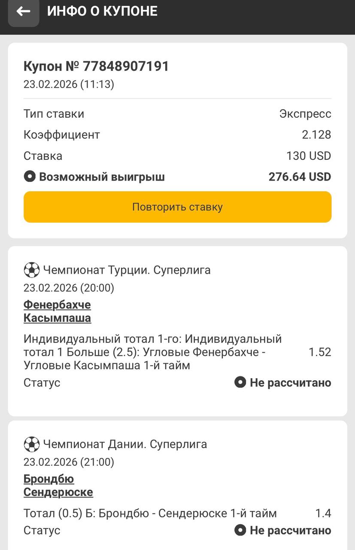Tap the back arrow button

click(x=24, y=12)
